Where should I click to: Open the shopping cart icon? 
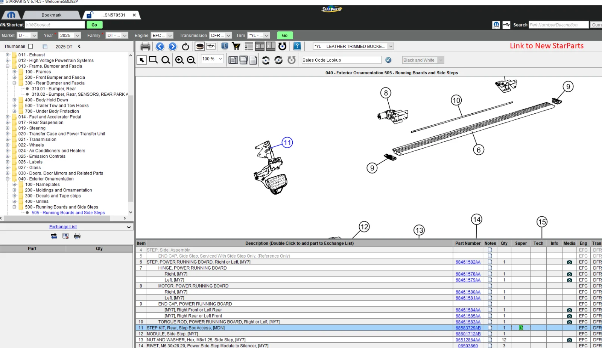(236, 47)
